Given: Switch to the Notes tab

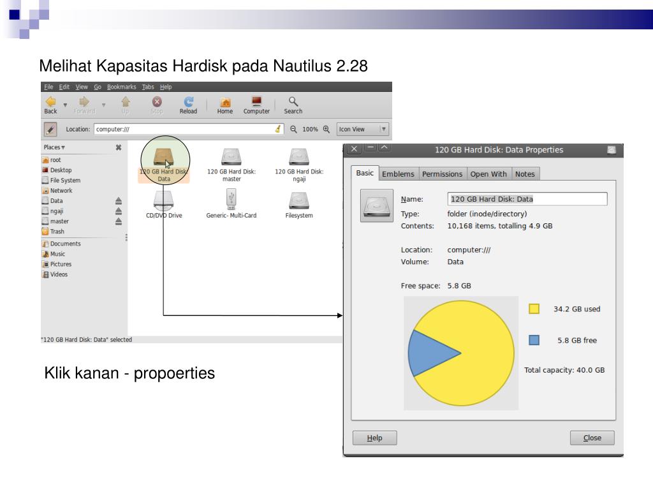Looking at the screenshot, I should [525, 174].
